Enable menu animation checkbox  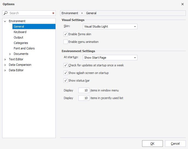66,42
